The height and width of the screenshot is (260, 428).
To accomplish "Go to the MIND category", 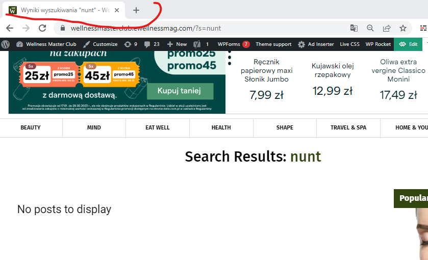I will (x=94, y=127).
